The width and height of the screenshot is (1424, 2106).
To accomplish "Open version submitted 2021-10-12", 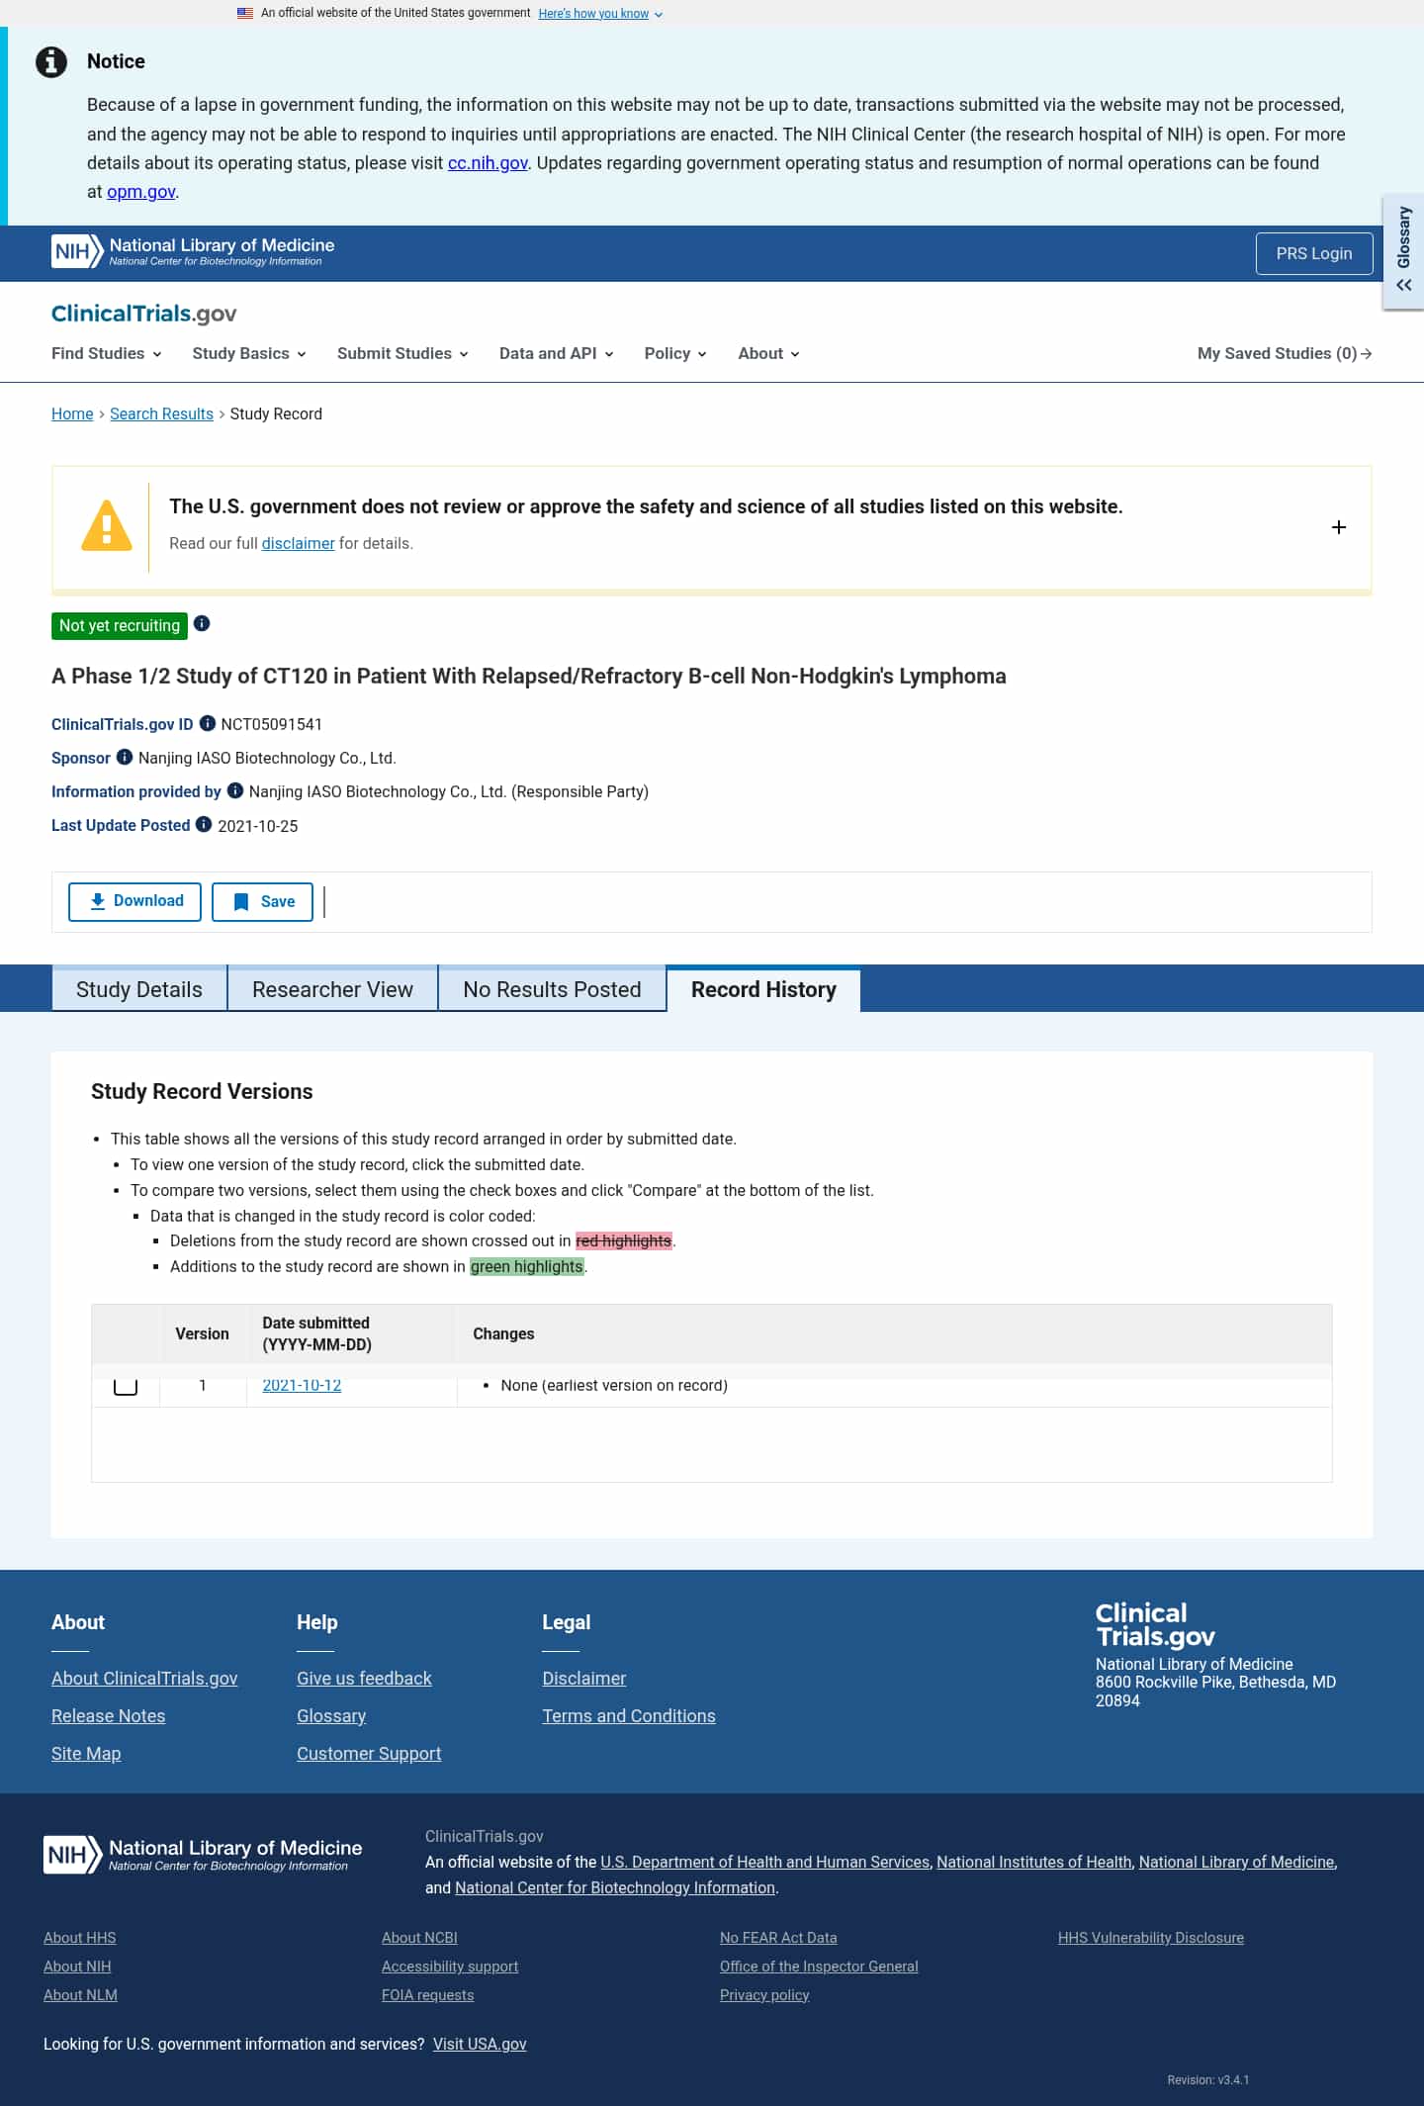I will pos(302,1385).
